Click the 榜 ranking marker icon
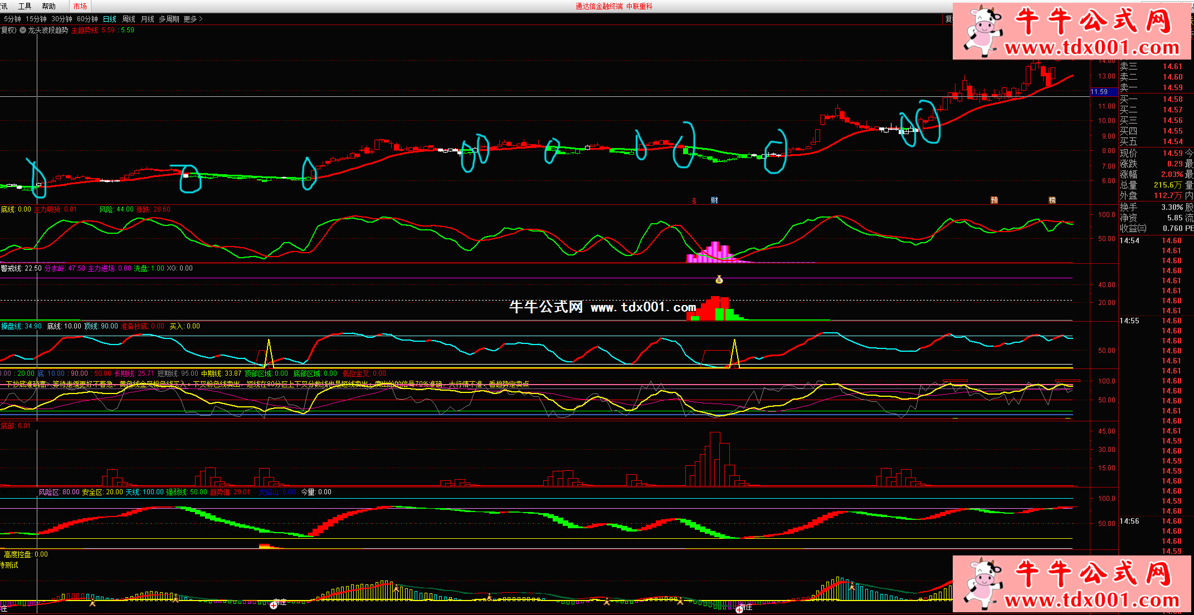1194x615 pixels. (1052, 200)
